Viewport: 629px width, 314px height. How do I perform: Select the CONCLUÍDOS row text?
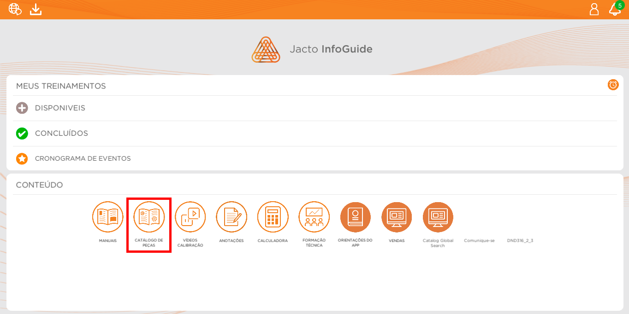point(61,134)
